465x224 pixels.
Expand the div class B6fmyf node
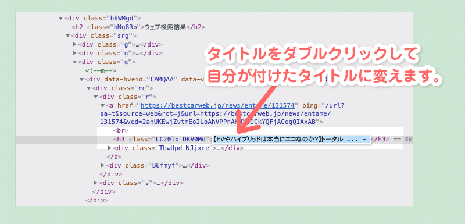pos(103,165)
